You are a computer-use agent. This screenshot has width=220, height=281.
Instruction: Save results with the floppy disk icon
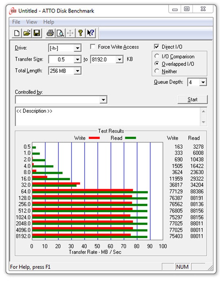(37, 33)
